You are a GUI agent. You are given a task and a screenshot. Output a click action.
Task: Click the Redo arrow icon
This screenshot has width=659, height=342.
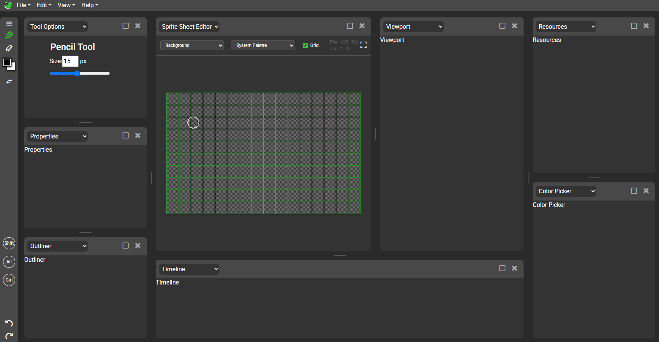9,336
